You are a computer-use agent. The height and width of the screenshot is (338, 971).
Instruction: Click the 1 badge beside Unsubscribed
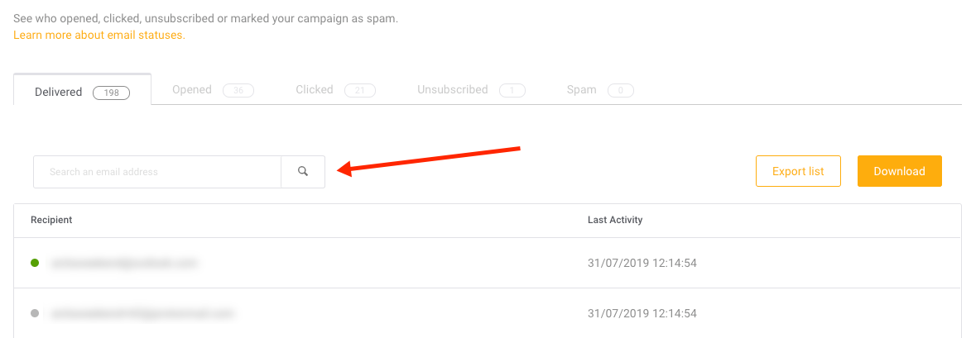[x=512, y=91]
